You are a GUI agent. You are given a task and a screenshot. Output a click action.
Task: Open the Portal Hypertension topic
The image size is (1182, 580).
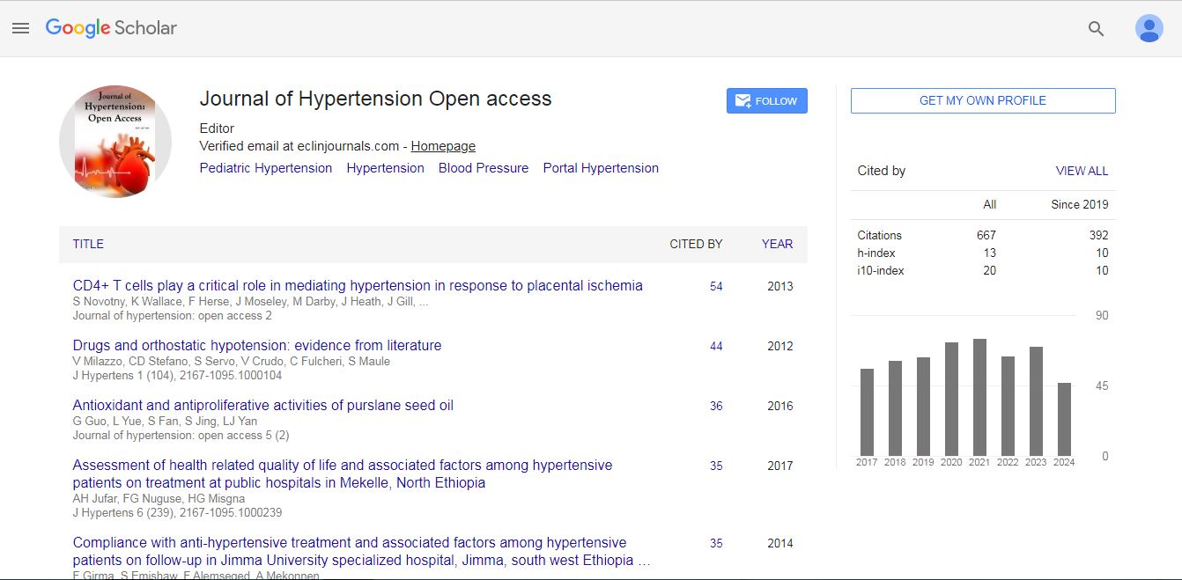click(x=601, y=168)
